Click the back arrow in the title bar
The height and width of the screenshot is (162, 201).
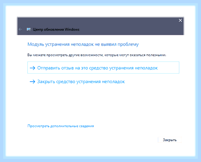[x=20, y=29]
